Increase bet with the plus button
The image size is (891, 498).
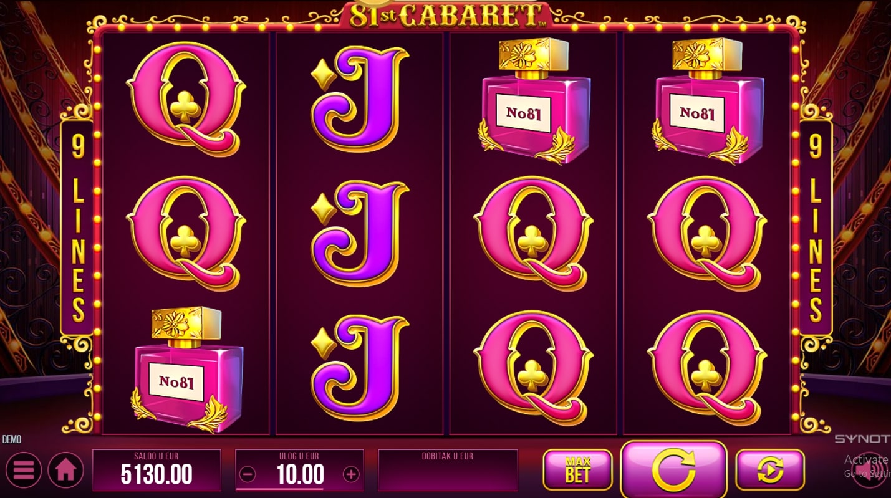pos(351,475)
